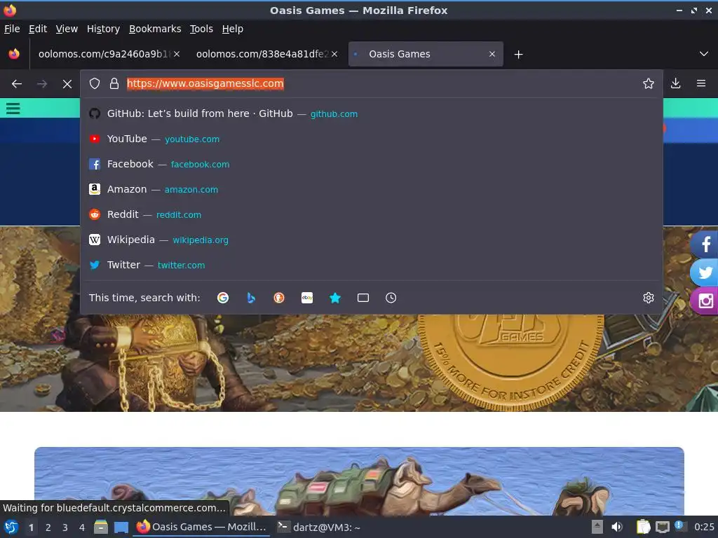The height and width of the screenshot is (538, 718).
Task: Open the taskbar start menu icon
Action: 11,527
